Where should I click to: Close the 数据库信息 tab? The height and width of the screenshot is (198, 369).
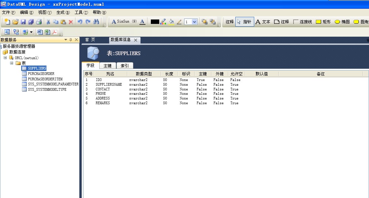click(136, 40)
